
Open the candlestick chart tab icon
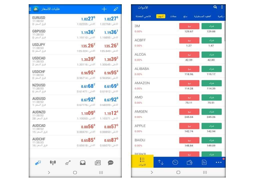pos(53,162)
